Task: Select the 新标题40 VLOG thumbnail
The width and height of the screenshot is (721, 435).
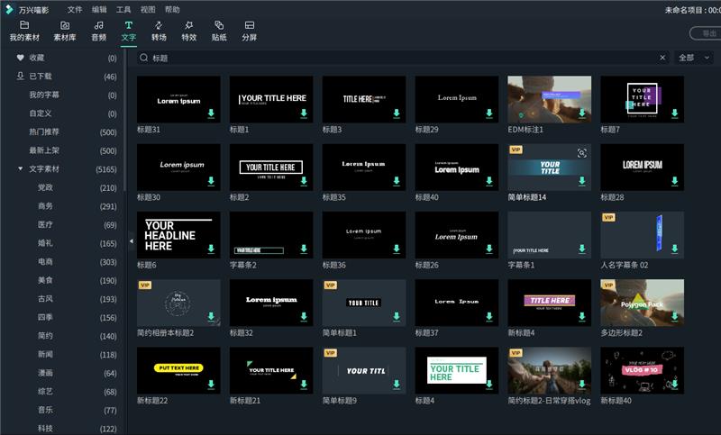Action: 642,370
